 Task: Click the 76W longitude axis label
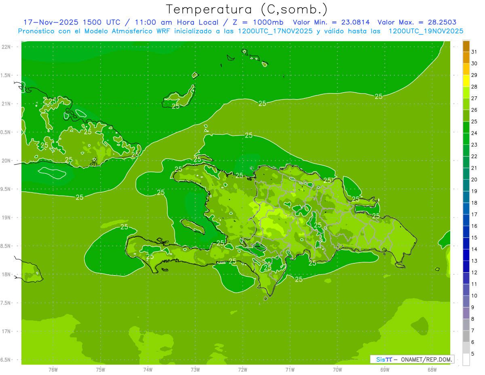(x=53, y=370)
